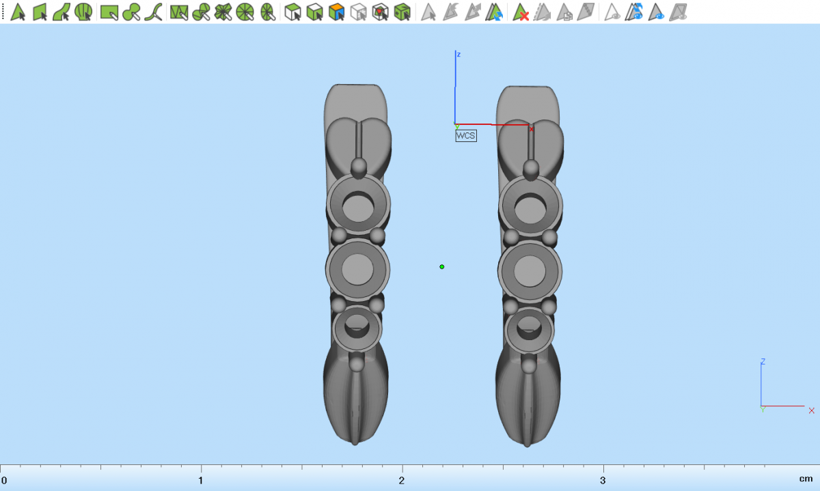Image resolution: width=820 pixels, height=491 pixels.
Task: Select the cube with inward arrow tool
Action: [403, 12]
